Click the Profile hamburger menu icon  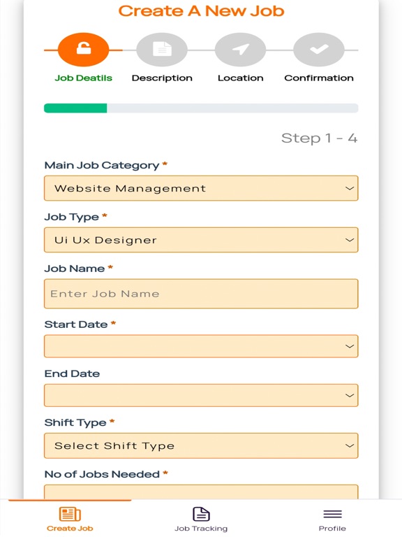click(333, 514)
